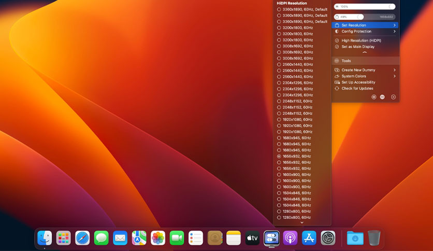Viewport: 433px width, 251px height.
Task: Expand the System Colors chevron
Action: coord(394,76)
